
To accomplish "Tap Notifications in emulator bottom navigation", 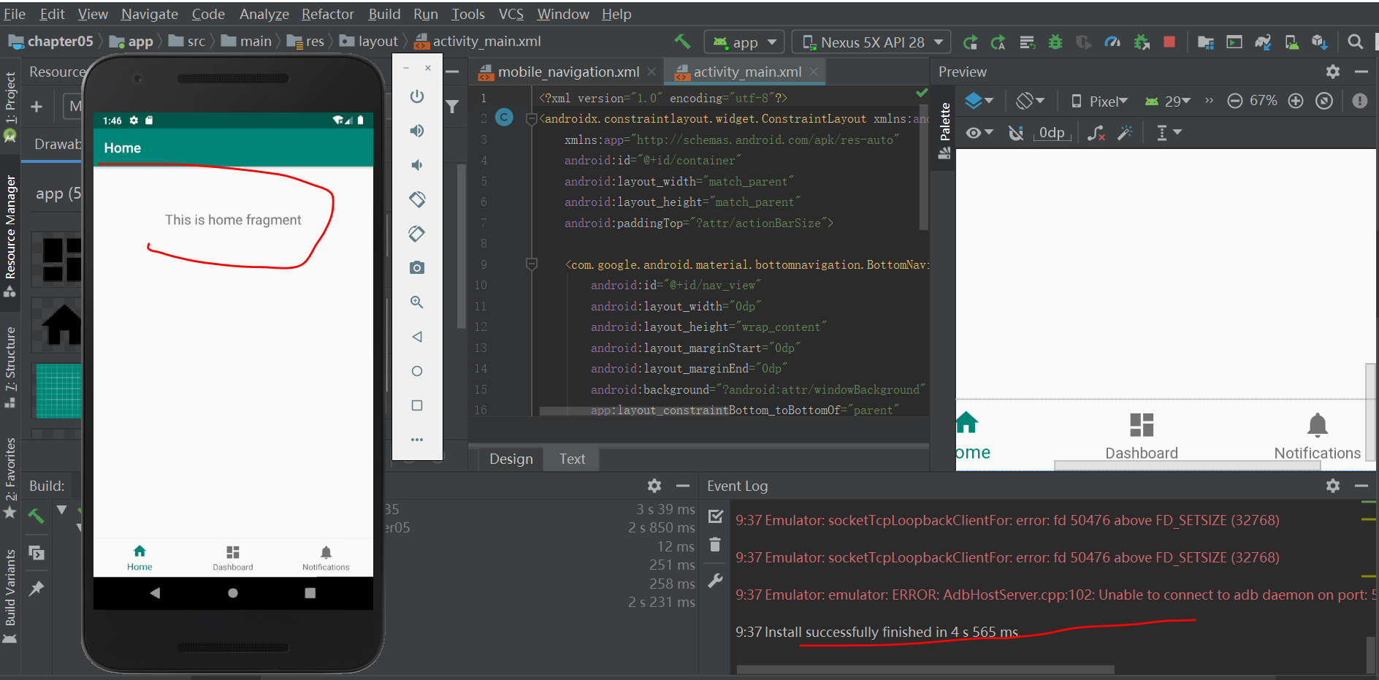I will click(326, 558).
